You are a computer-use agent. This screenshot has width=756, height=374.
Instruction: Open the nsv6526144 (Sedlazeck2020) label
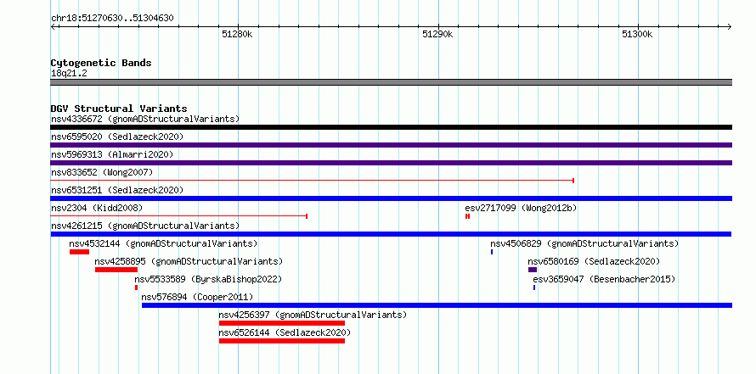coord(285,332)
